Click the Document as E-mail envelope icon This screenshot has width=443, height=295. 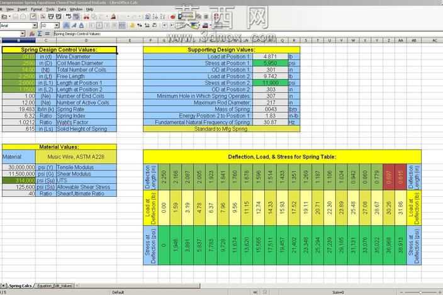click(x=23, y=16)
